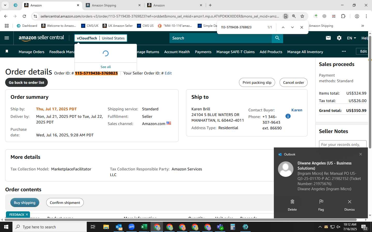Open Manage SAFE-T Claims
The height and width of the screenshot is (232, 372).
[236, 52]
